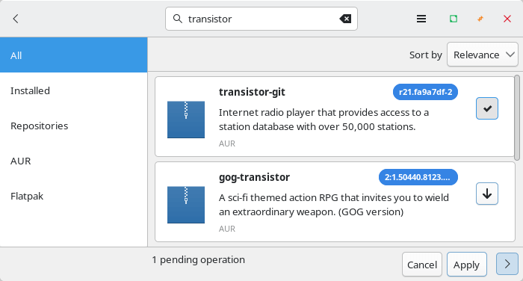Image resolution: width=523 pixels, height=281 pixels.
Task: Click the 1 pending operation status text
Action: pos(199,259)
